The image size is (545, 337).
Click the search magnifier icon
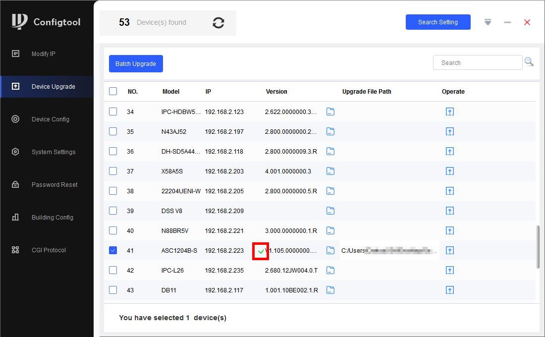(529, 62)
